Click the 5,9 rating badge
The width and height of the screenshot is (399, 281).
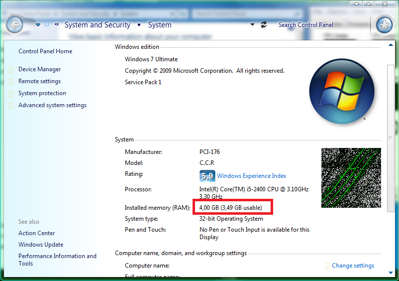[x=207, y=176]
